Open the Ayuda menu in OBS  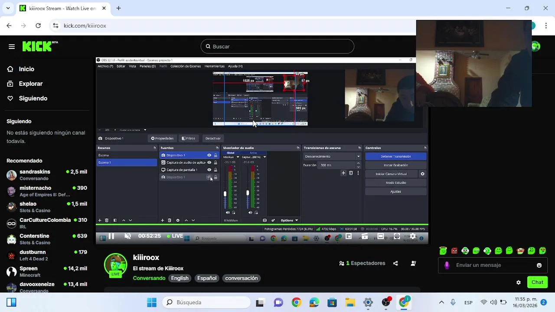point(235,66)
